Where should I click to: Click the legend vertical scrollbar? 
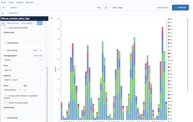click(188, 55)
